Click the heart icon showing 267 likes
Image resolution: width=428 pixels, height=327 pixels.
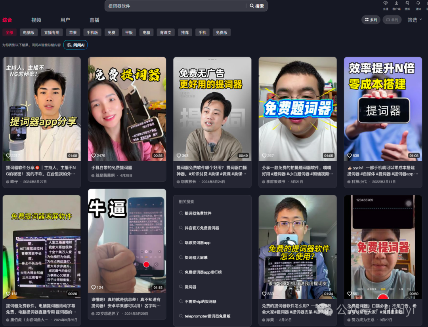coord(264,156)
